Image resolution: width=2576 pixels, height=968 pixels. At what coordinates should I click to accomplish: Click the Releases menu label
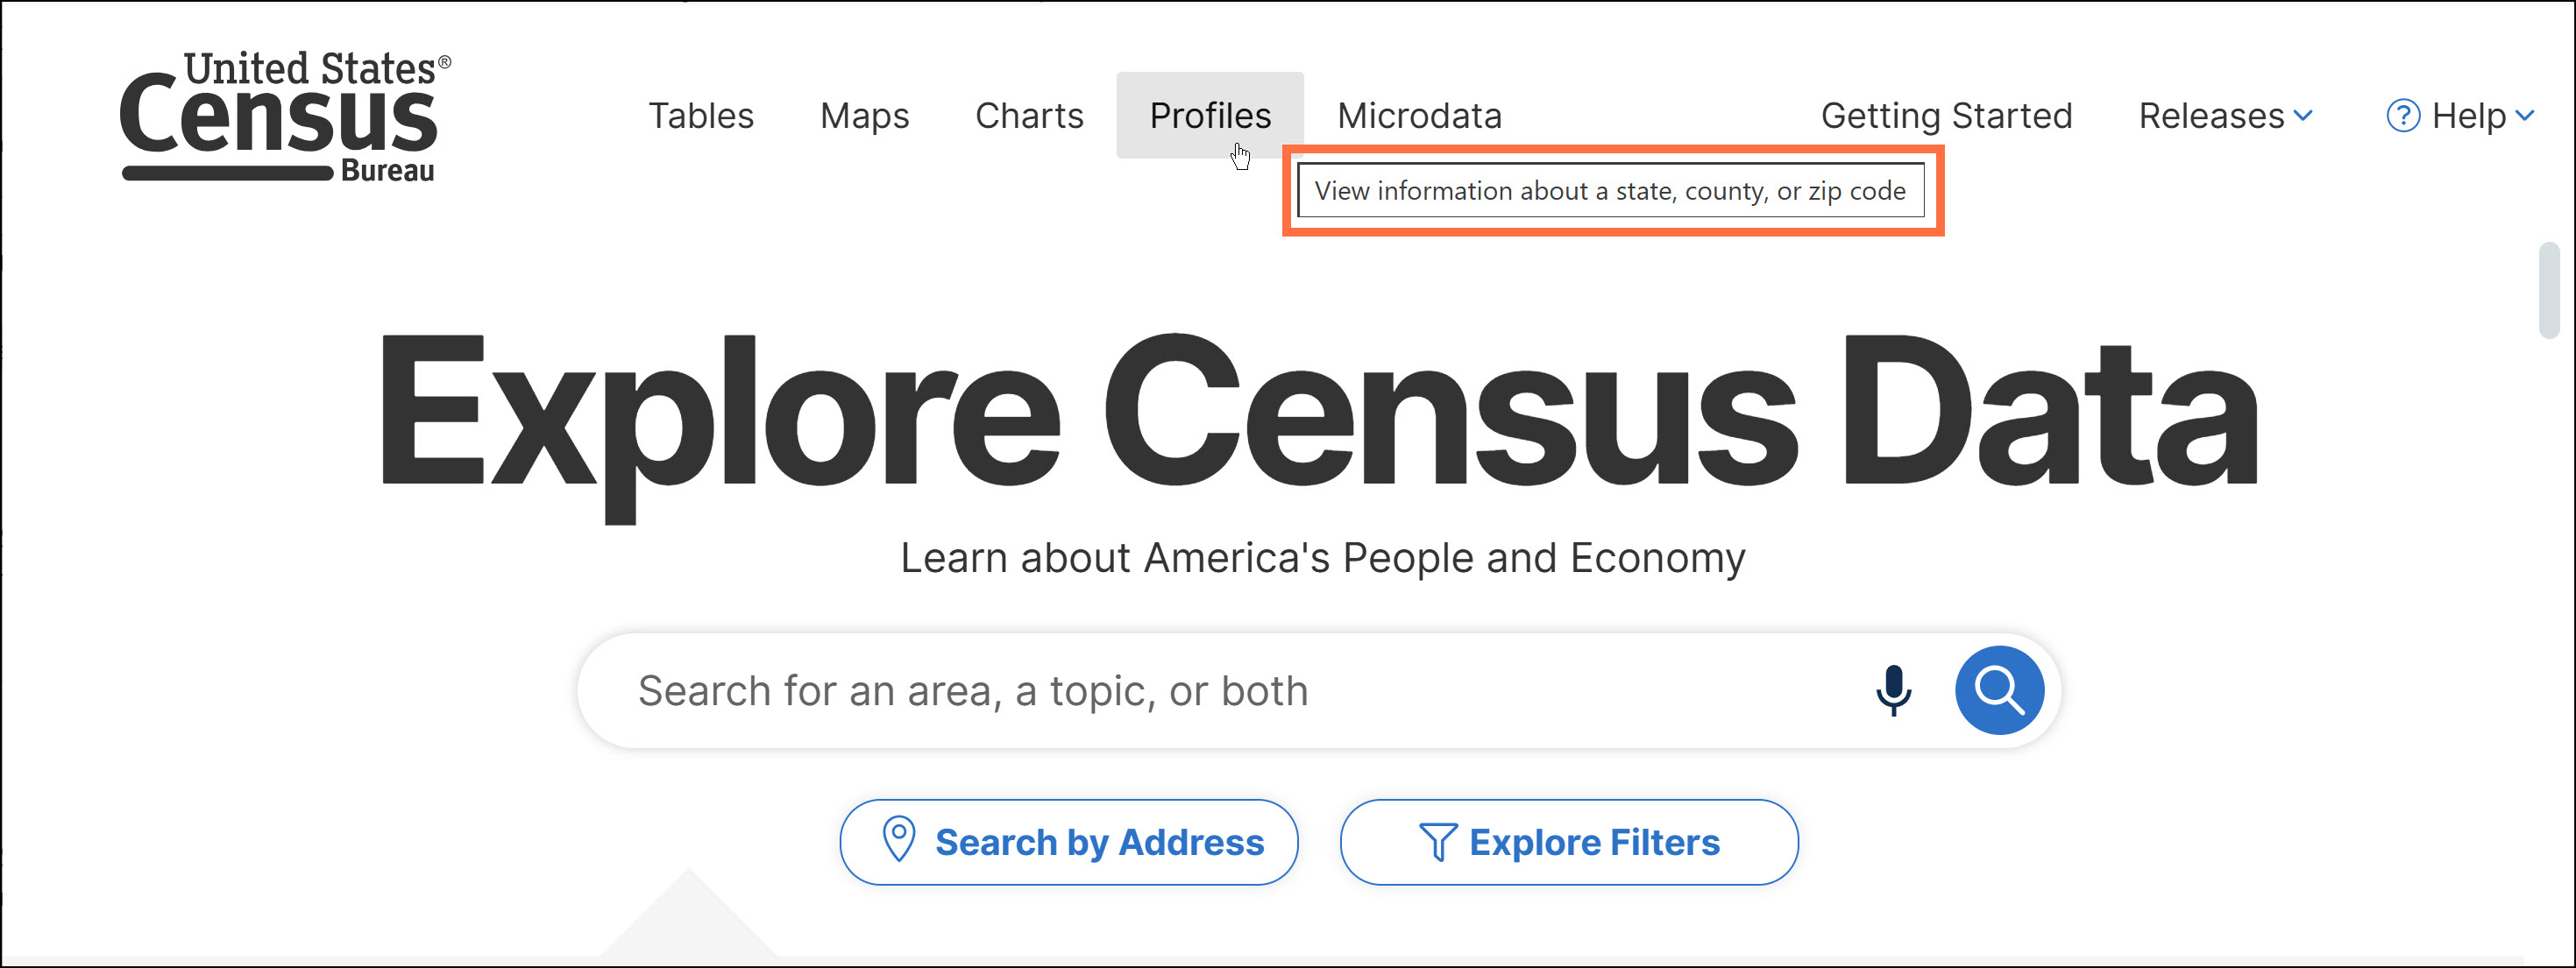point(2211,116)
